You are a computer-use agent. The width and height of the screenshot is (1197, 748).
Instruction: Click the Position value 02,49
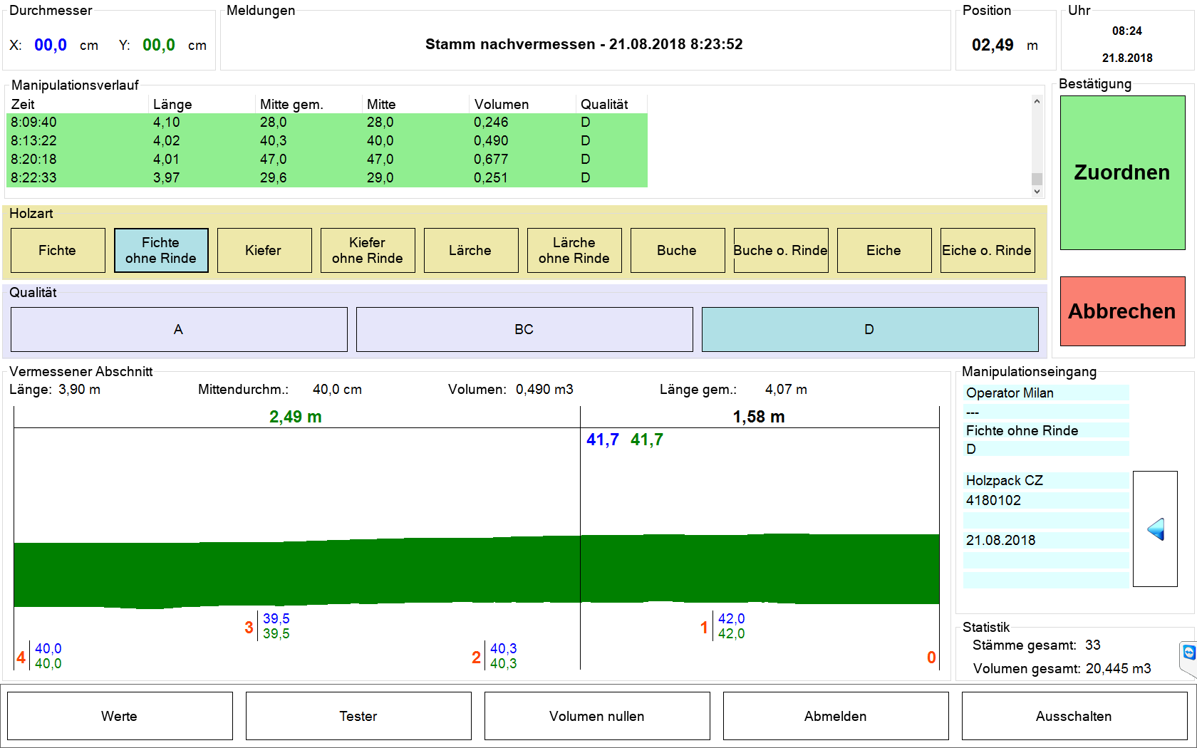[x=993, y=46]
